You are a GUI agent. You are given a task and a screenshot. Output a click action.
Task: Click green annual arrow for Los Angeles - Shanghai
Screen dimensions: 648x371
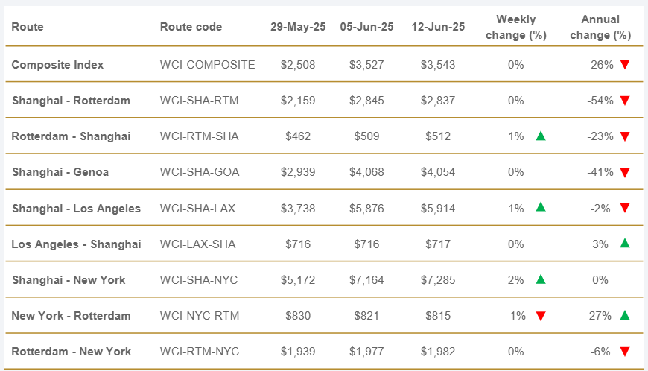(x=625, y=244)
